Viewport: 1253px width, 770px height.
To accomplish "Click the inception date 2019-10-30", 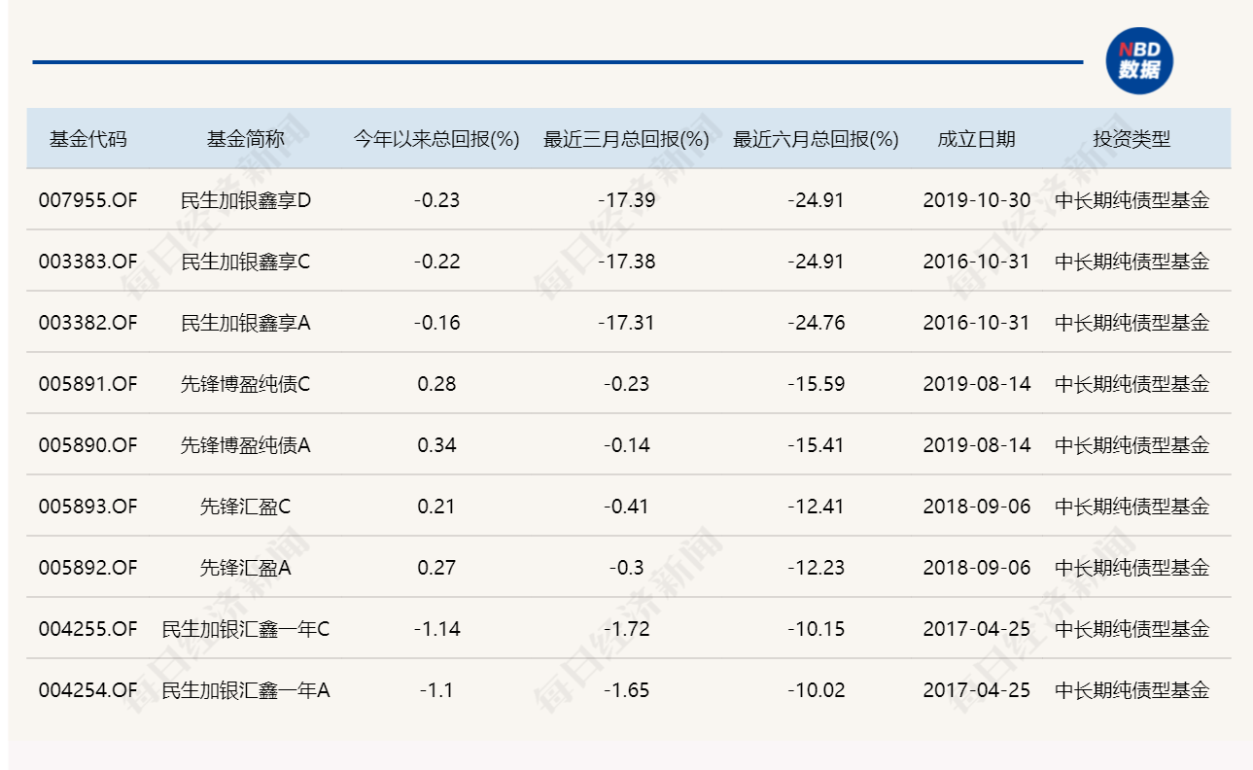I will [976, 200].
